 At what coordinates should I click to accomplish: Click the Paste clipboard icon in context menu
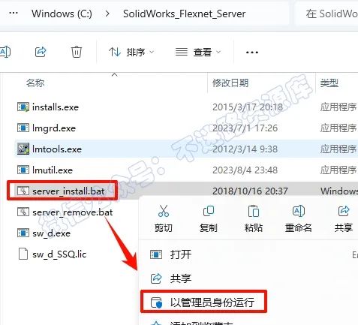(x=254, y=211)
